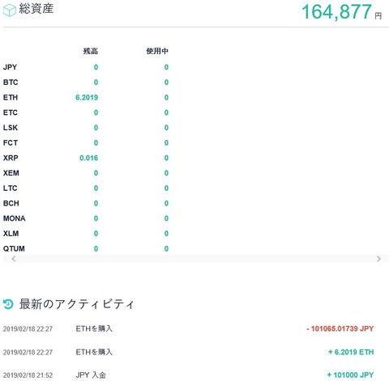
Task: Click the left arrow of the horizontal scrollbar
Action: click(14, 259)
